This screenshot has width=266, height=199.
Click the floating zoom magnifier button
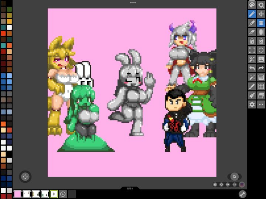tap(235, 177)
